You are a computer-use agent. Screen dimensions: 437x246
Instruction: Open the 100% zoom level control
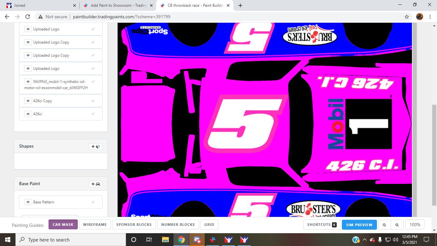click(x=415, y=225)
